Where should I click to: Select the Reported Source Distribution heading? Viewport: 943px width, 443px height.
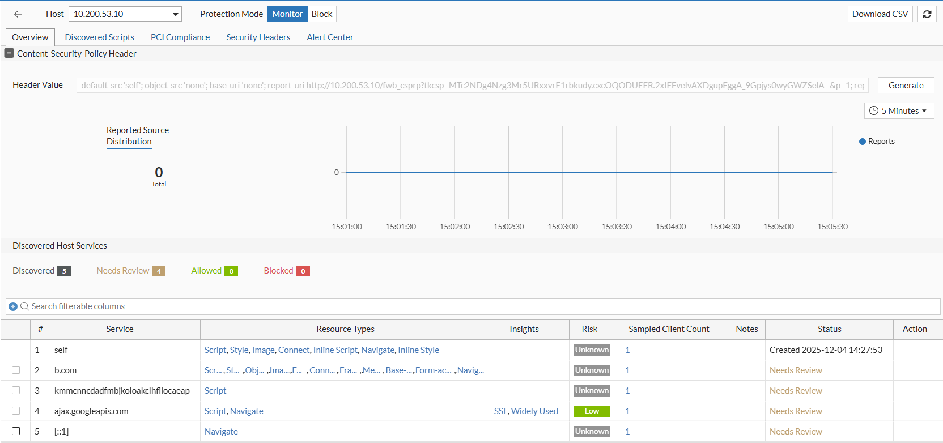coord(138,136)
